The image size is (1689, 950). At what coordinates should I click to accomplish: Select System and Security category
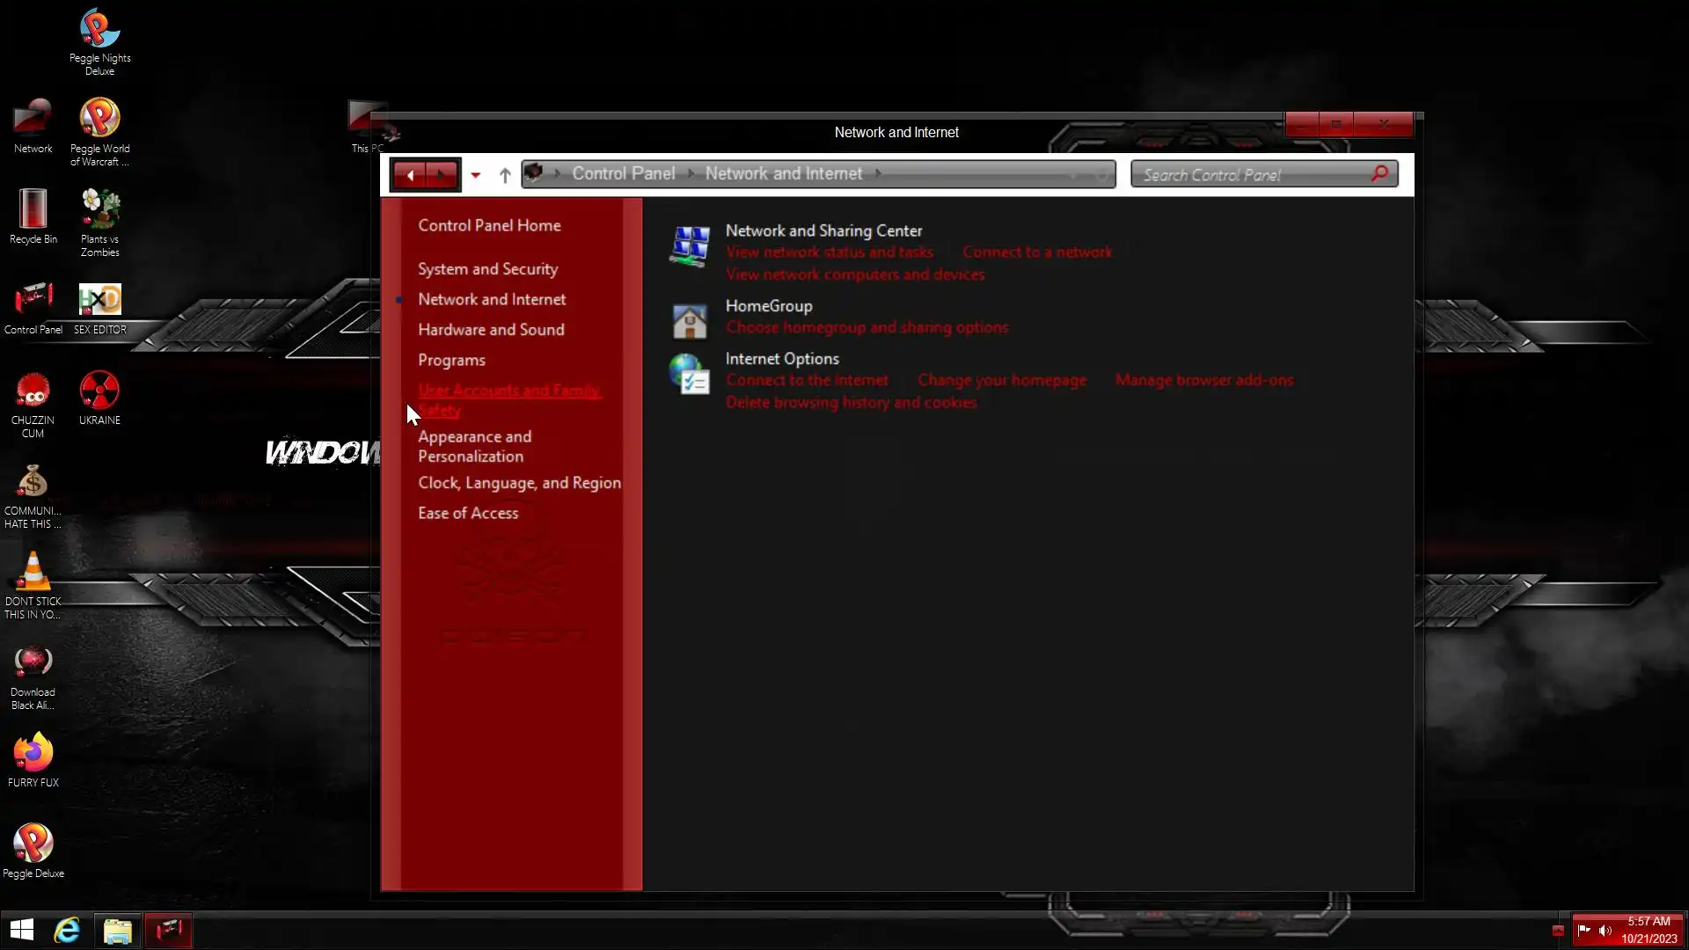point(487,269)
